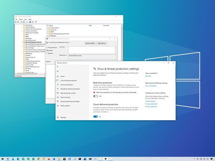This screenshot has height=161, width=215.
Task: Click the person icon for Account protection
Action: [58, 85]
